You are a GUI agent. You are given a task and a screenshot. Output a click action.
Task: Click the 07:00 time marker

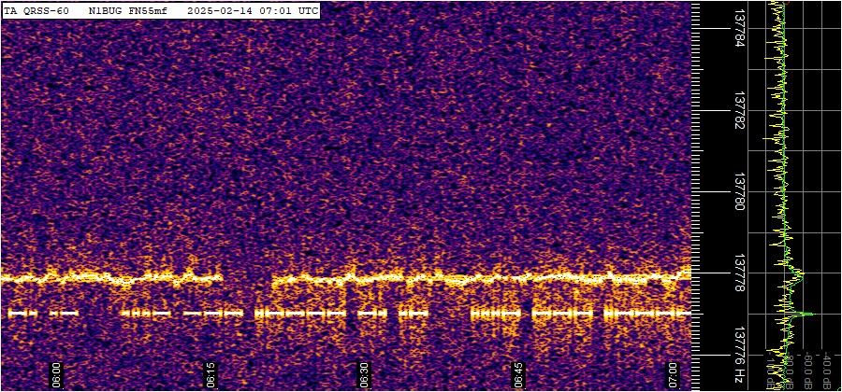pos(674,373)
